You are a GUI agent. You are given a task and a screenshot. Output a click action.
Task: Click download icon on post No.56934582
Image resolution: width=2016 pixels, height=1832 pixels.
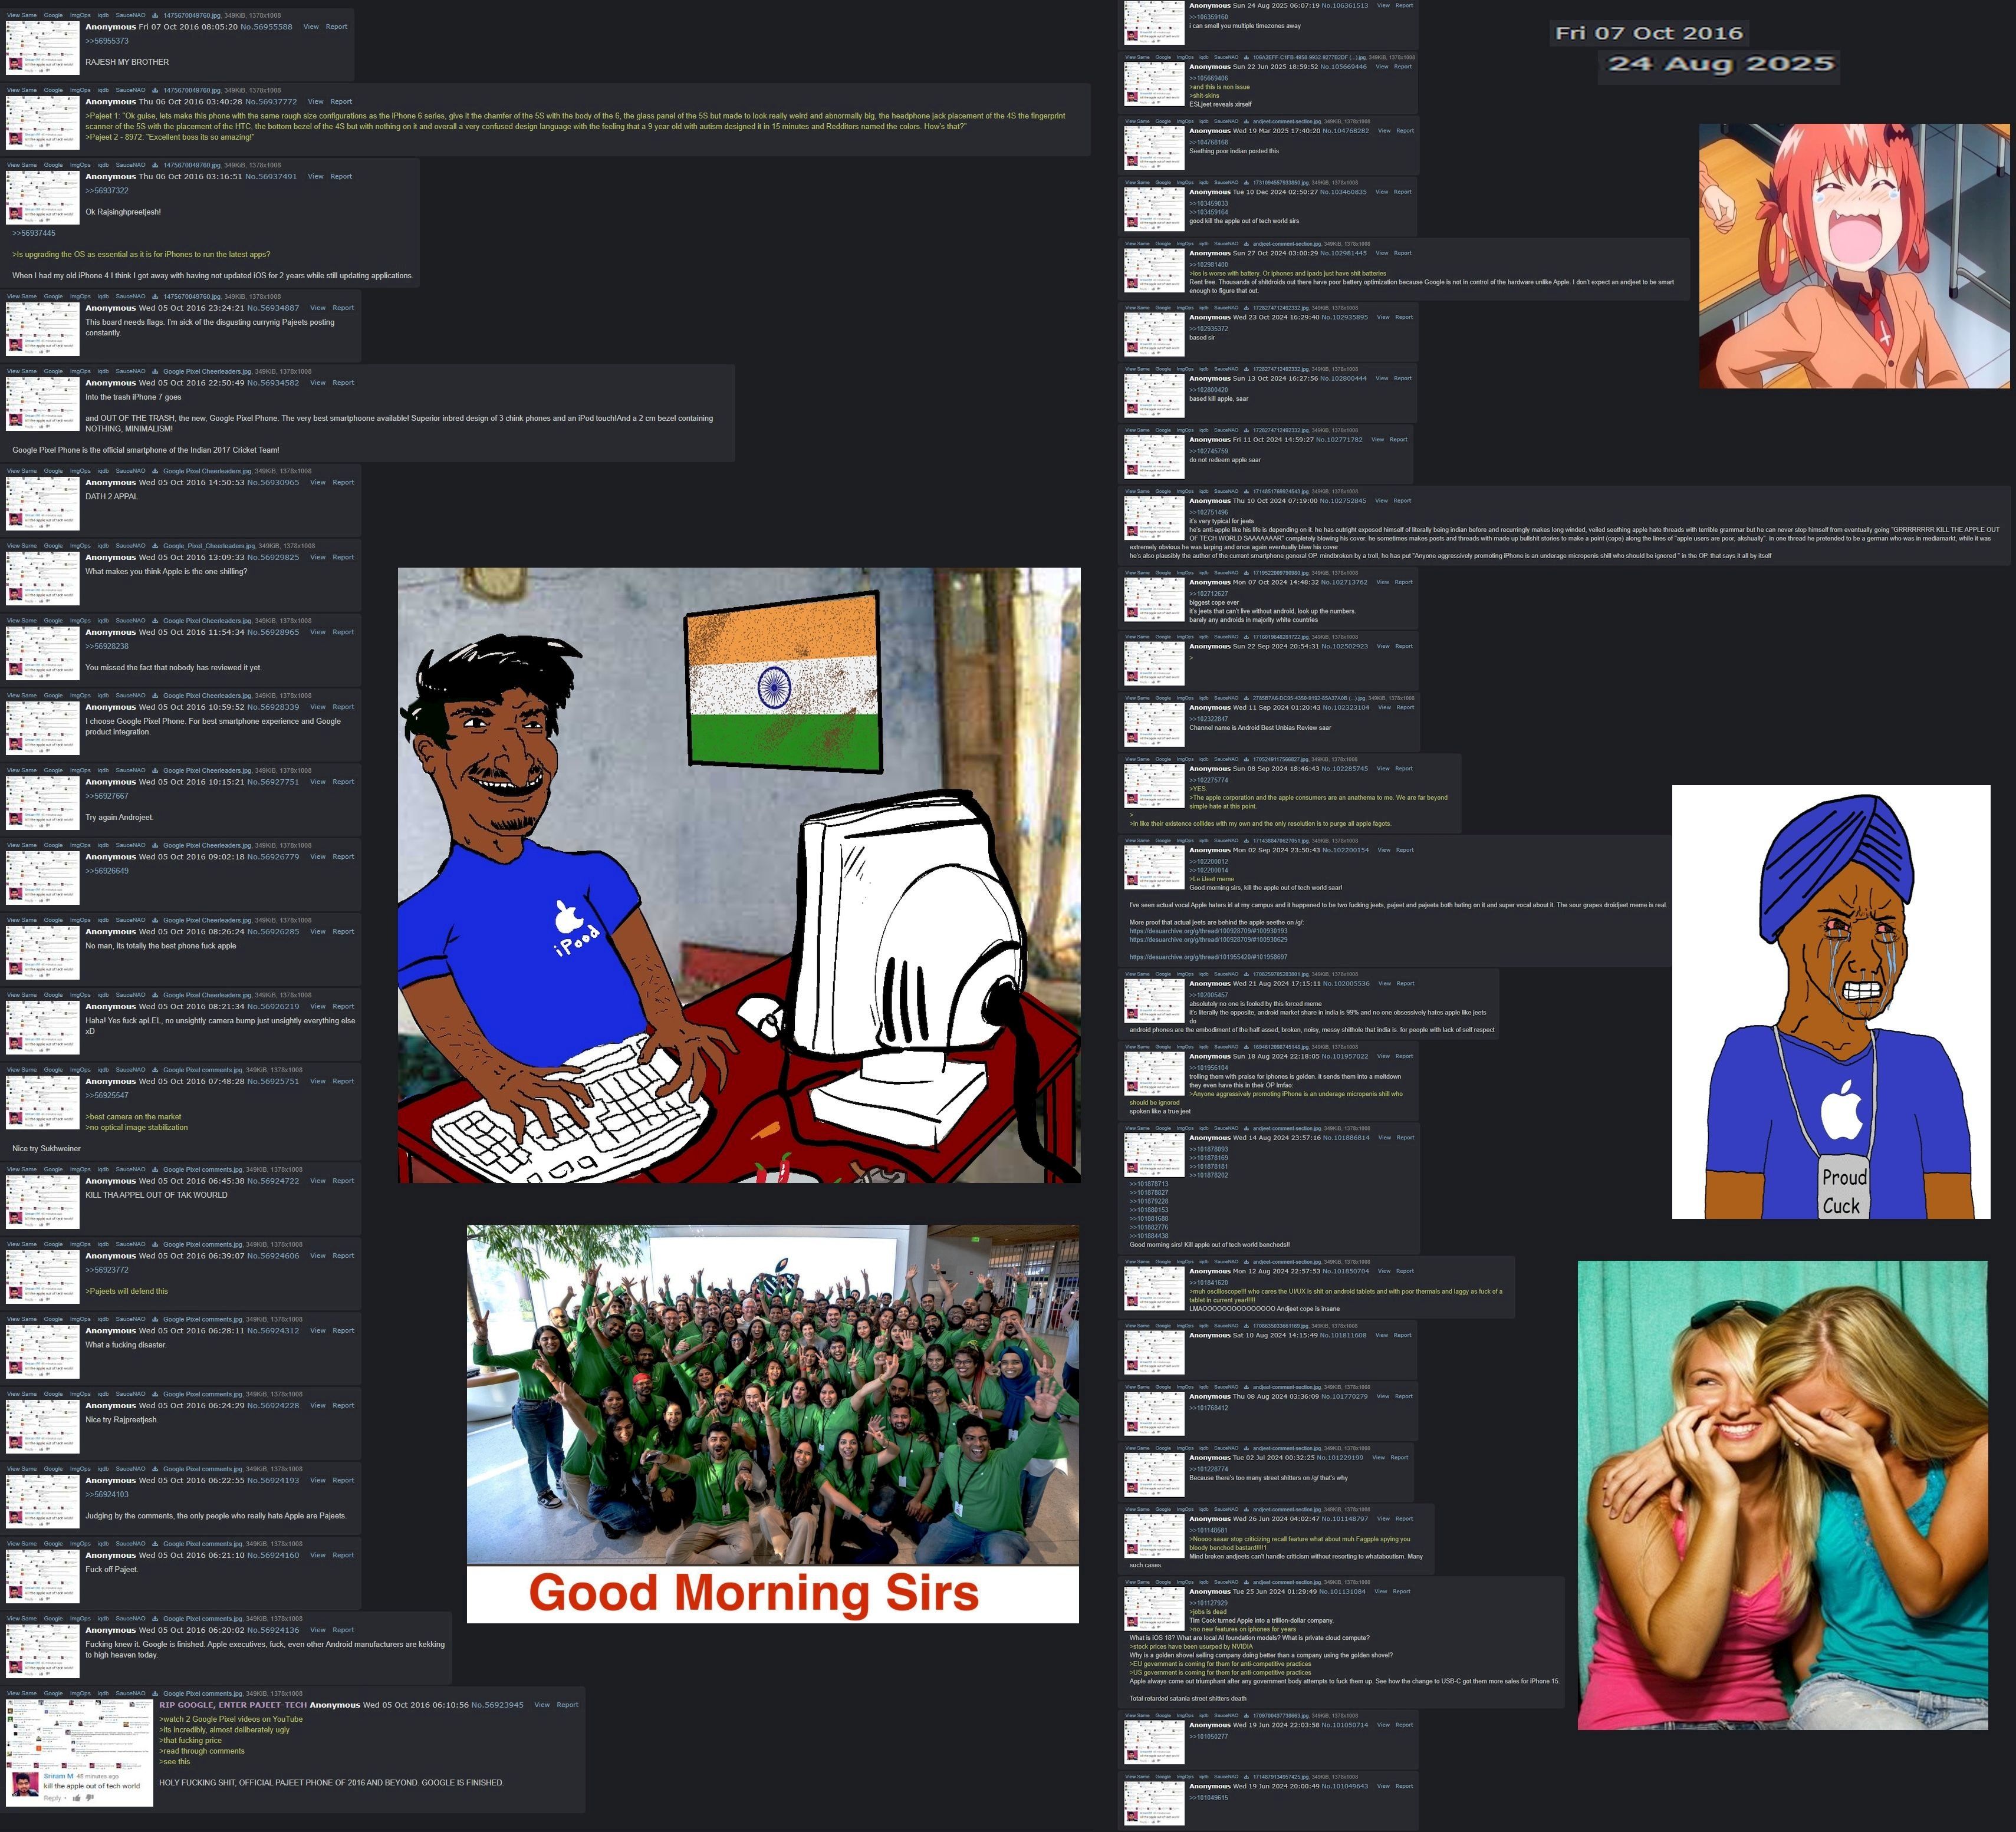point(155,372)
